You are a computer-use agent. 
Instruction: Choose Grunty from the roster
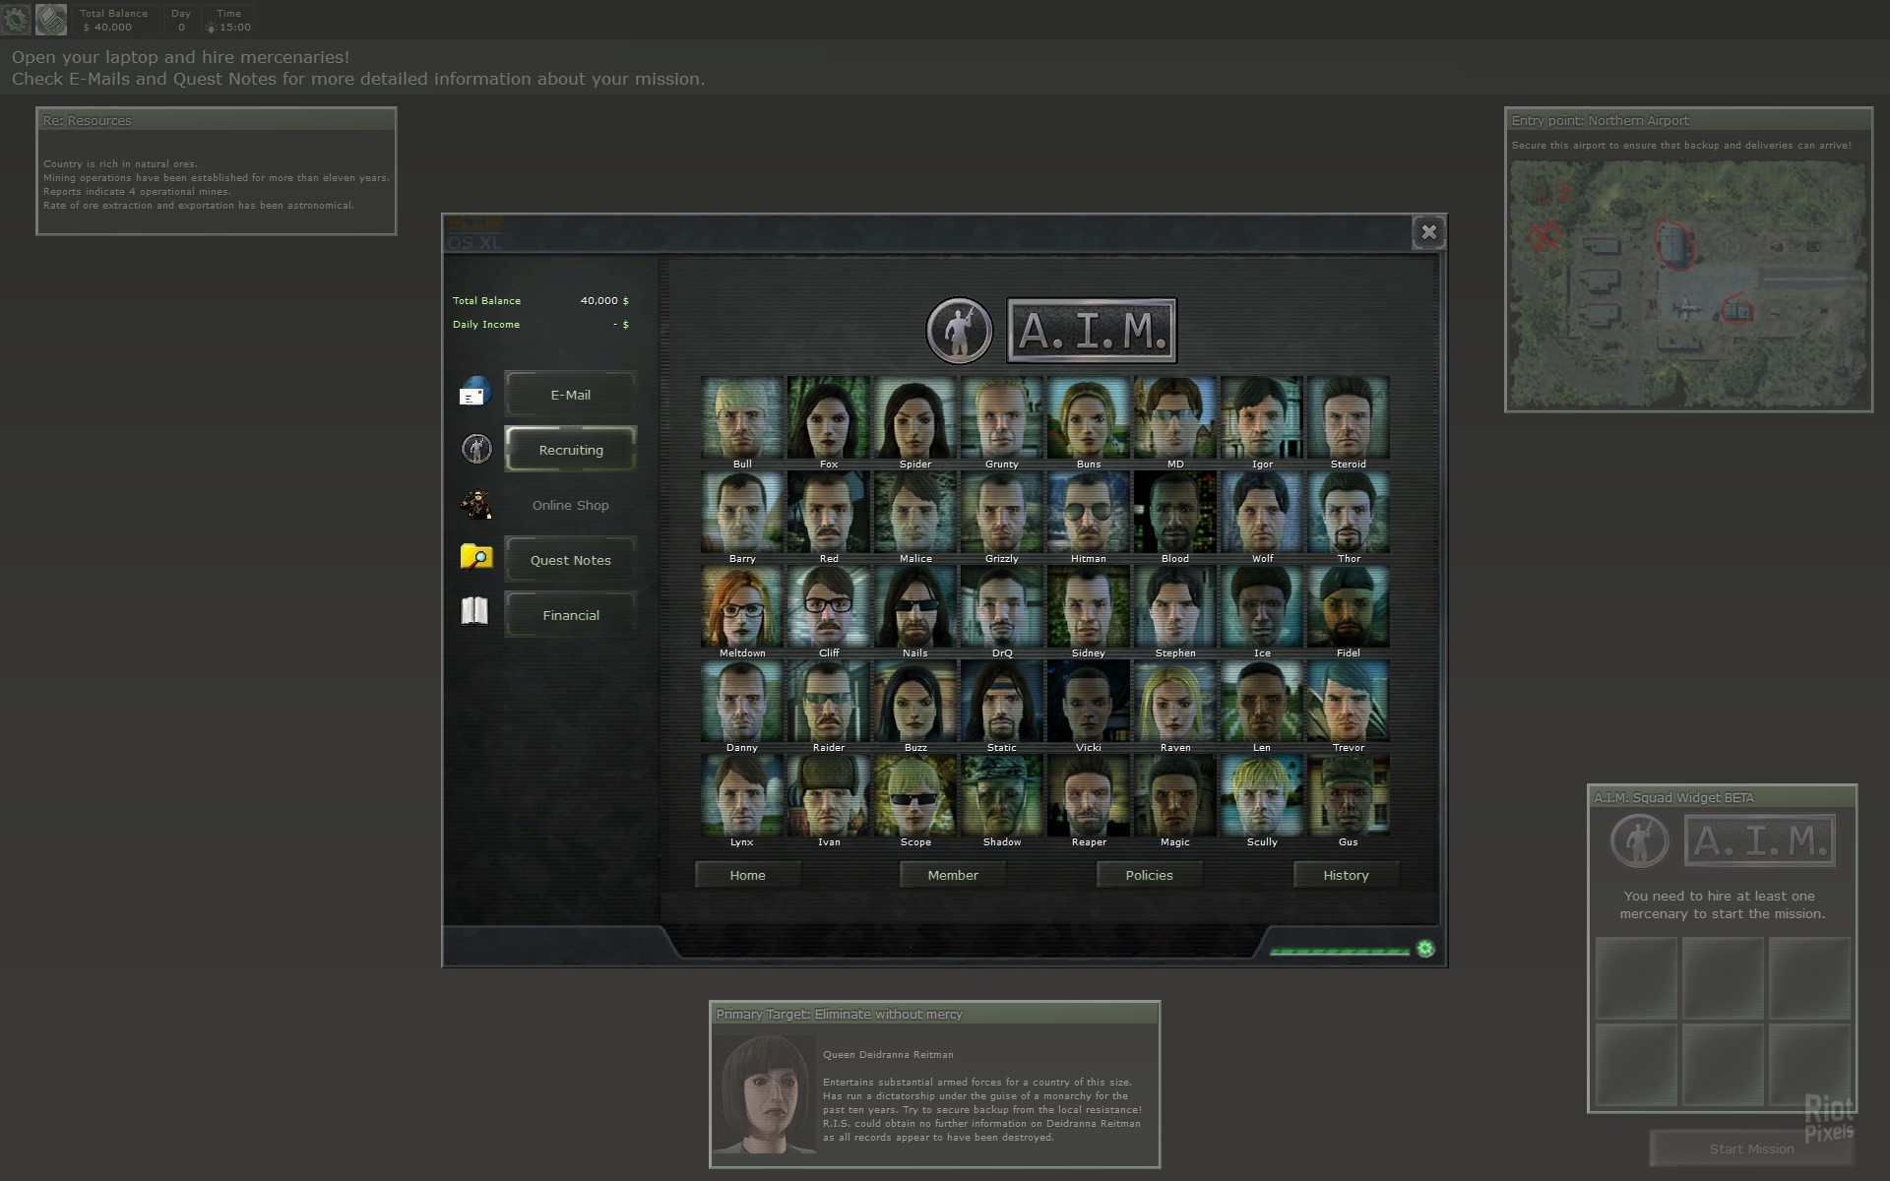(x=1002, y=417)
